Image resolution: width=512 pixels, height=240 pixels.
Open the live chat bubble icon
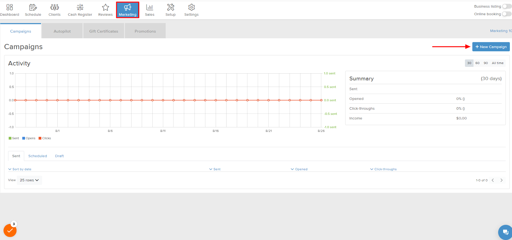(x=505, y=232)
